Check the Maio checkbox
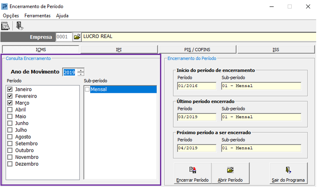 [x=10, y=116]
